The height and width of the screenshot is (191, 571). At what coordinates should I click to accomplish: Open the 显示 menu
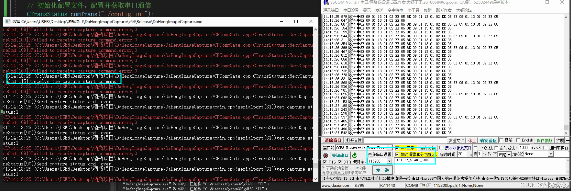(367, 10)
